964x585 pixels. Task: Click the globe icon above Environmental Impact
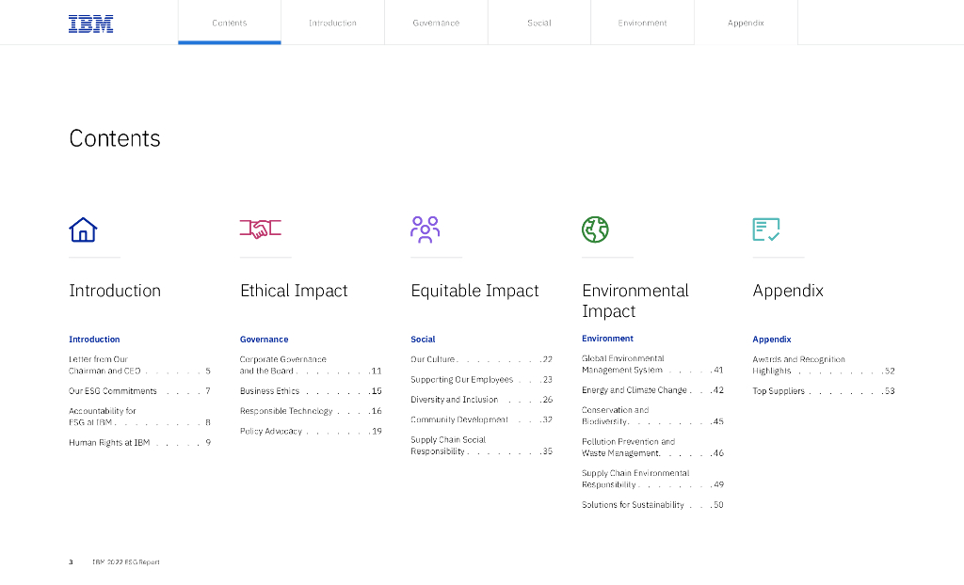[x=595, y=229]
